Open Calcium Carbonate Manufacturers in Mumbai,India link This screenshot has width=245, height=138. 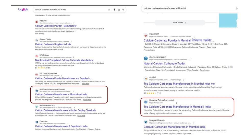(x=175, y=127)
